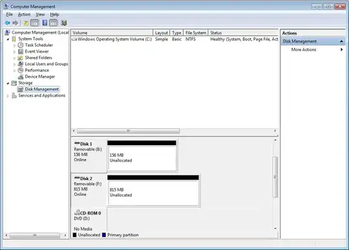Click the Task Scheduler clock icon
This screenshot has width=349, height=250.
[x=21, y=45]
